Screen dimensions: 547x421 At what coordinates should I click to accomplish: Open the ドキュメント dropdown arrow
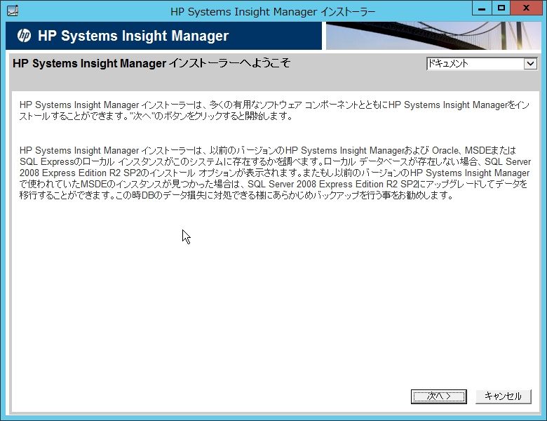coord(530,64)
